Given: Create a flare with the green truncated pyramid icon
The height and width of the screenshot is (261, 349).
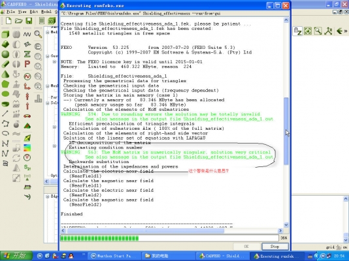Looking at the screenshot, I should pyautogui.click(x=5, y=44).
